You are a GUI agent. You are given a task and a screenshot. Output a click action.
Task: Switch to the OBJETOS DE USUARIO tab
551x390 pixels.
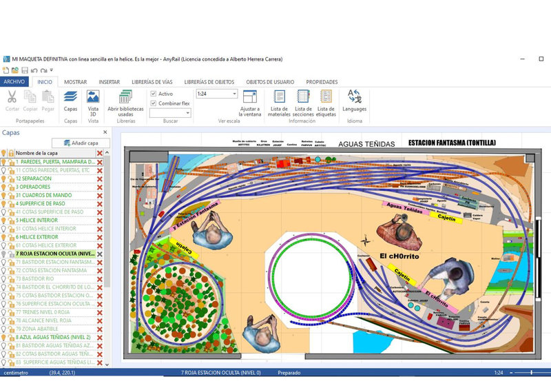coord(270,82)
